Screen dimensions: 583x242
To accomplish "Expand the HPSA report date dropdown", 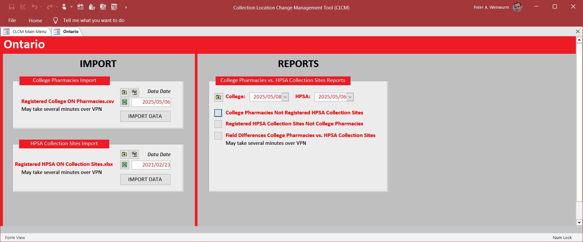I will (x=350, y=97).
